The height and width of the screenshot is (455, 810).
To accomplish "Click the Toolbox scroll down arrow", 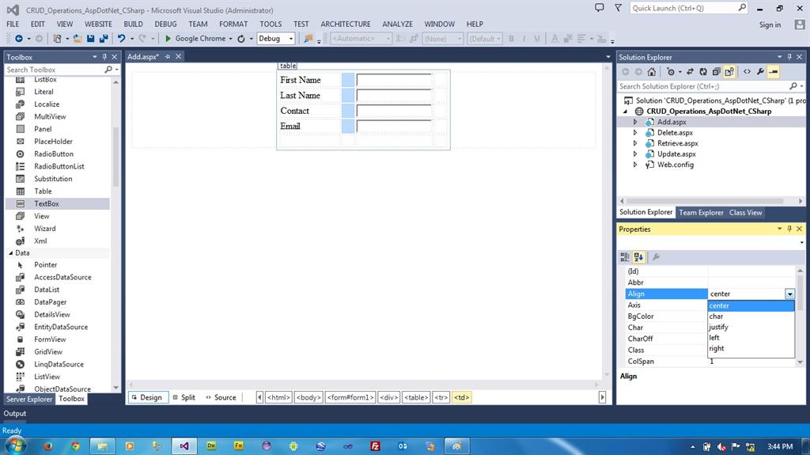I will click(x=115, y=388).
